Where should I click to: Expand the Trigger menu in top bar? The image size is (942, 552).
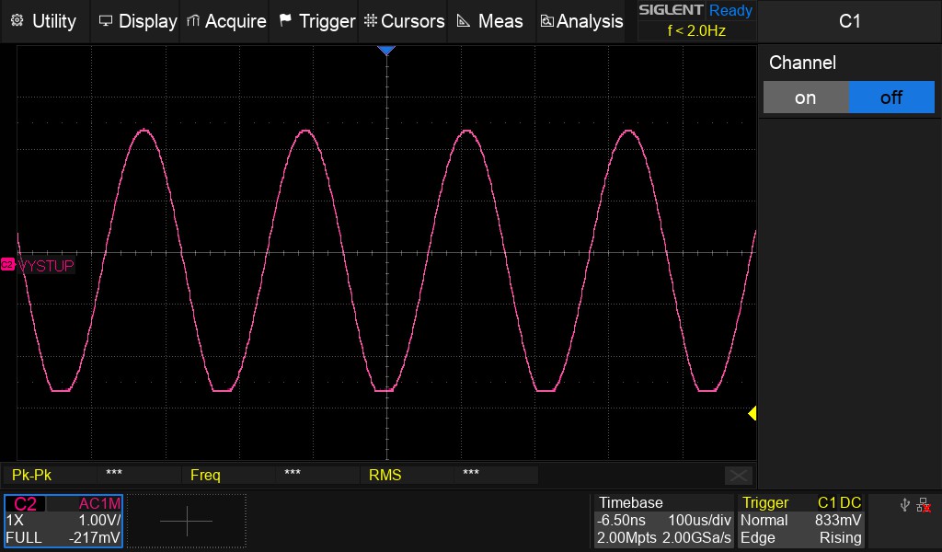[316, 20]
